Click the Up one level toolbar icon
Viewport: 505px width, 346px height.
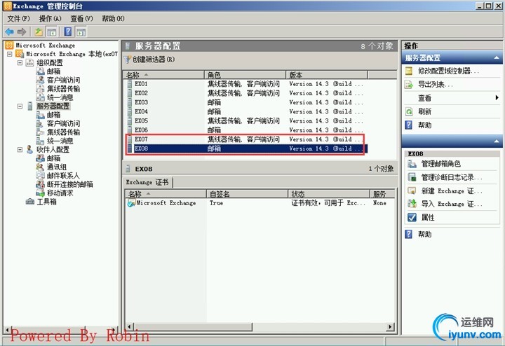[39, 32]
